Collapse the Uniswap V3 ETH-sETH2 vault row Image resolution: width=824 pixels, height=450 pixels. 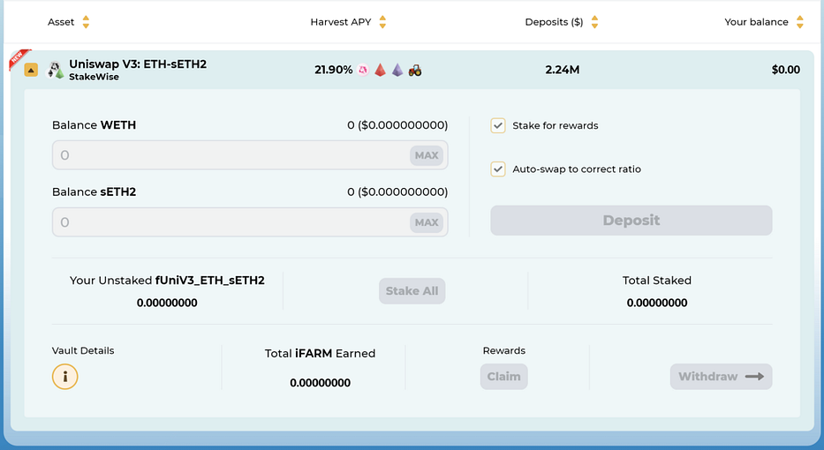coord(31,70)
